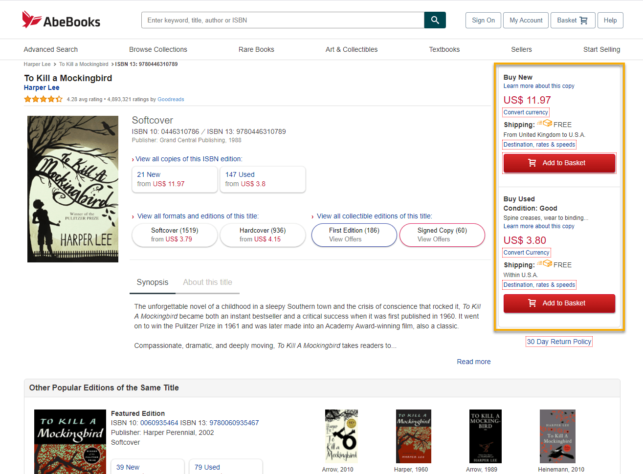Image resolution: width=643 pixels, height=474 pixels.
Task: Click Sign On
Action: click(x=483, y=20)
